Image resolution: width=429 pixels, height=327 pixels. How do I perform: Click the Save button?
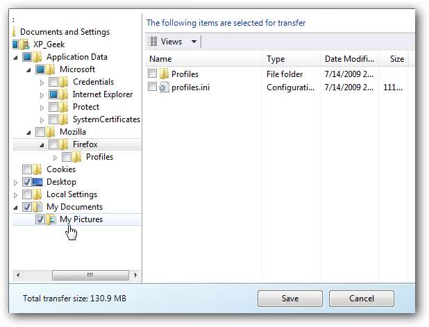click(290, 299)
